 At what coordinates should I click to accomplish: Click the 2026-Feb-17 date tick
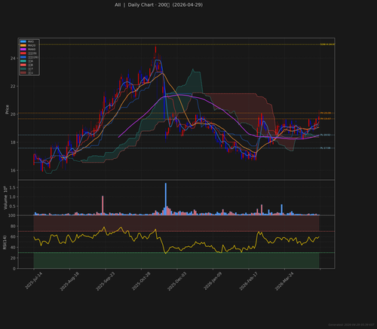[248, 282]
